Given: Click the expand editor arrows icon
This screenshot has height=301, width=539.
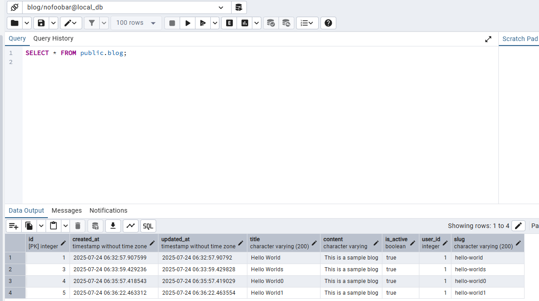Looking at the screenshot, I should click(x=488, y=39).
